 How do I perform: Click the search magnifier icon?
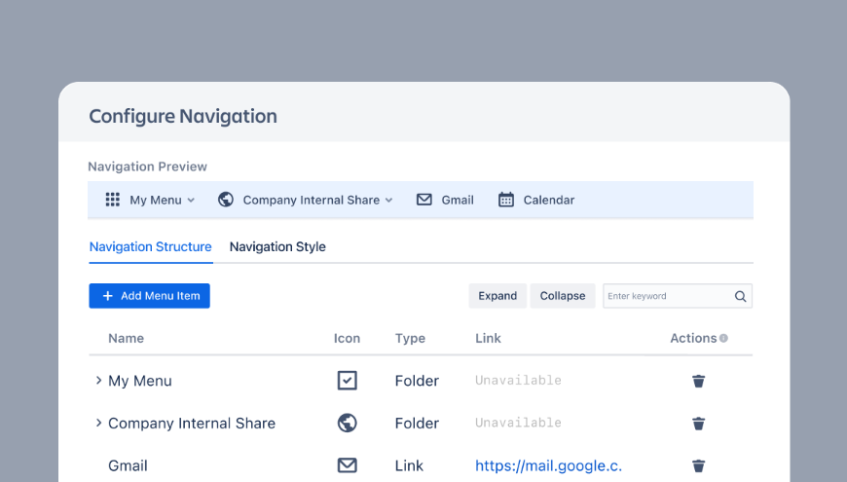(x=740, y=296)
